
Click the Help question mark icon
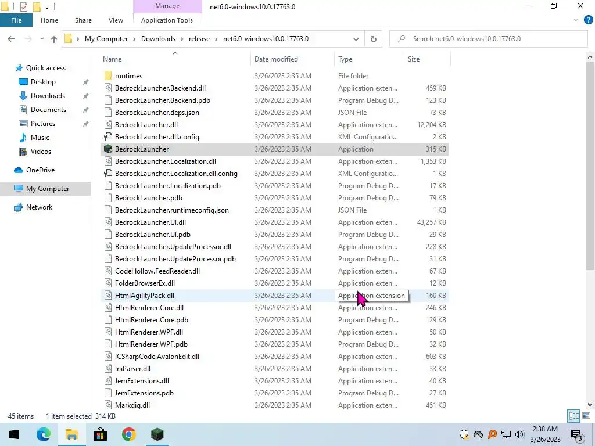pyautogui.click(x=588, y=20)
